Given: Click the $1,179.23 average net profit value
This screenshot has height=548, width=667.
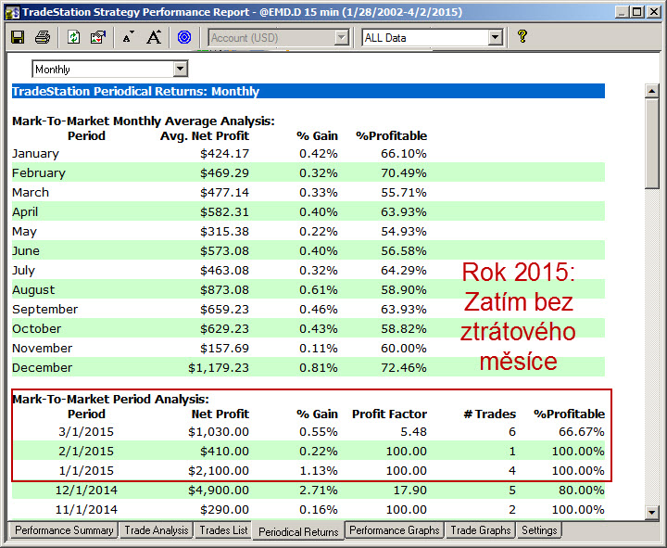Looking at the screenshot, I should pos(219,367).
